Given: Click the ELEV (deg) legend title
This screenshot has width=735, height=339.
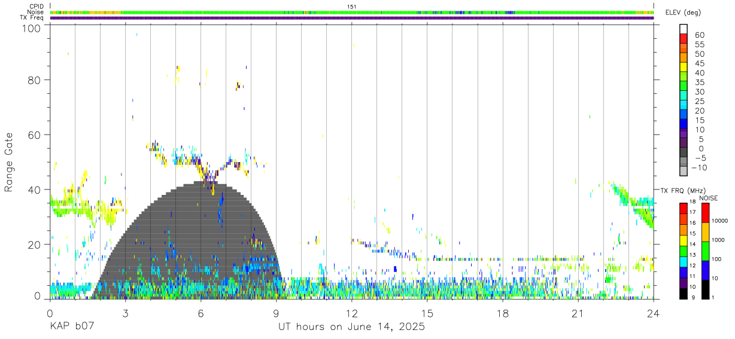Looking at the screenshot, I should click(x=684, y=13).
